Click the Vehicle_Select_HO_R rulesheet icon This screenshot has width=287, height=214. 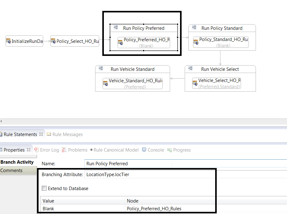click(x=195, y=83)
